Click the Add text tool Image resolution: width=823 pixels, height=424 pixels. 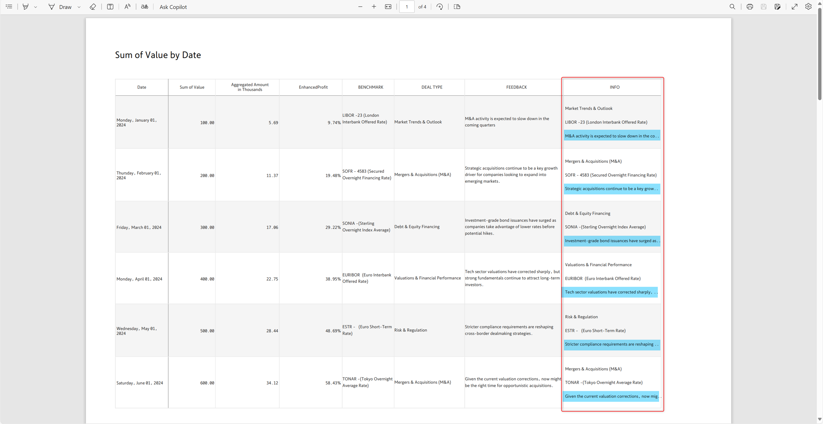pyautogui.click(x=110, y=7)
